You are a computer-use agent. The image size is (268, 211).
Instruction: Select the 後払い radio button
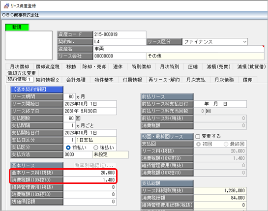(x=96, y=148)
